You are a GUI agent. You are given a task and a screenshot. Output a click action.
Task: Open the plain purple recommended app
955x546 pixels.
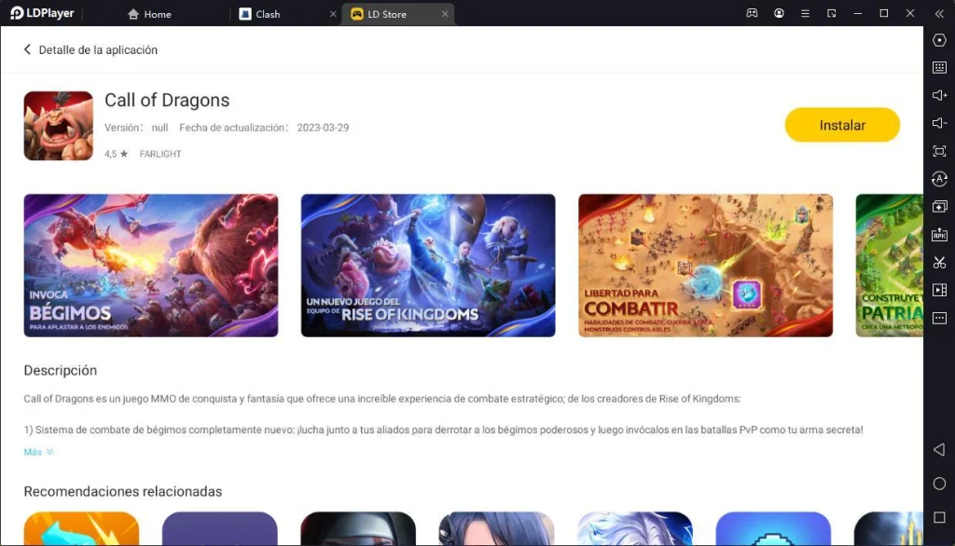[x=220, y=528]
